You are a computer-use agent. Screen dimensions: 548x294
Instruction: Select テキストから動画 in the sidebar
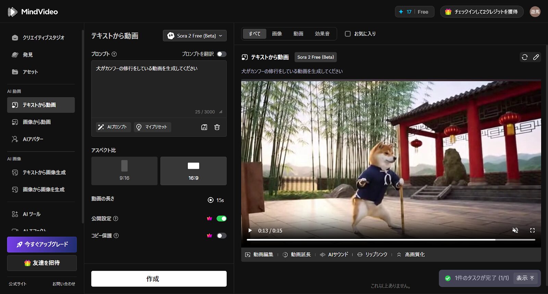pos(41,105)
